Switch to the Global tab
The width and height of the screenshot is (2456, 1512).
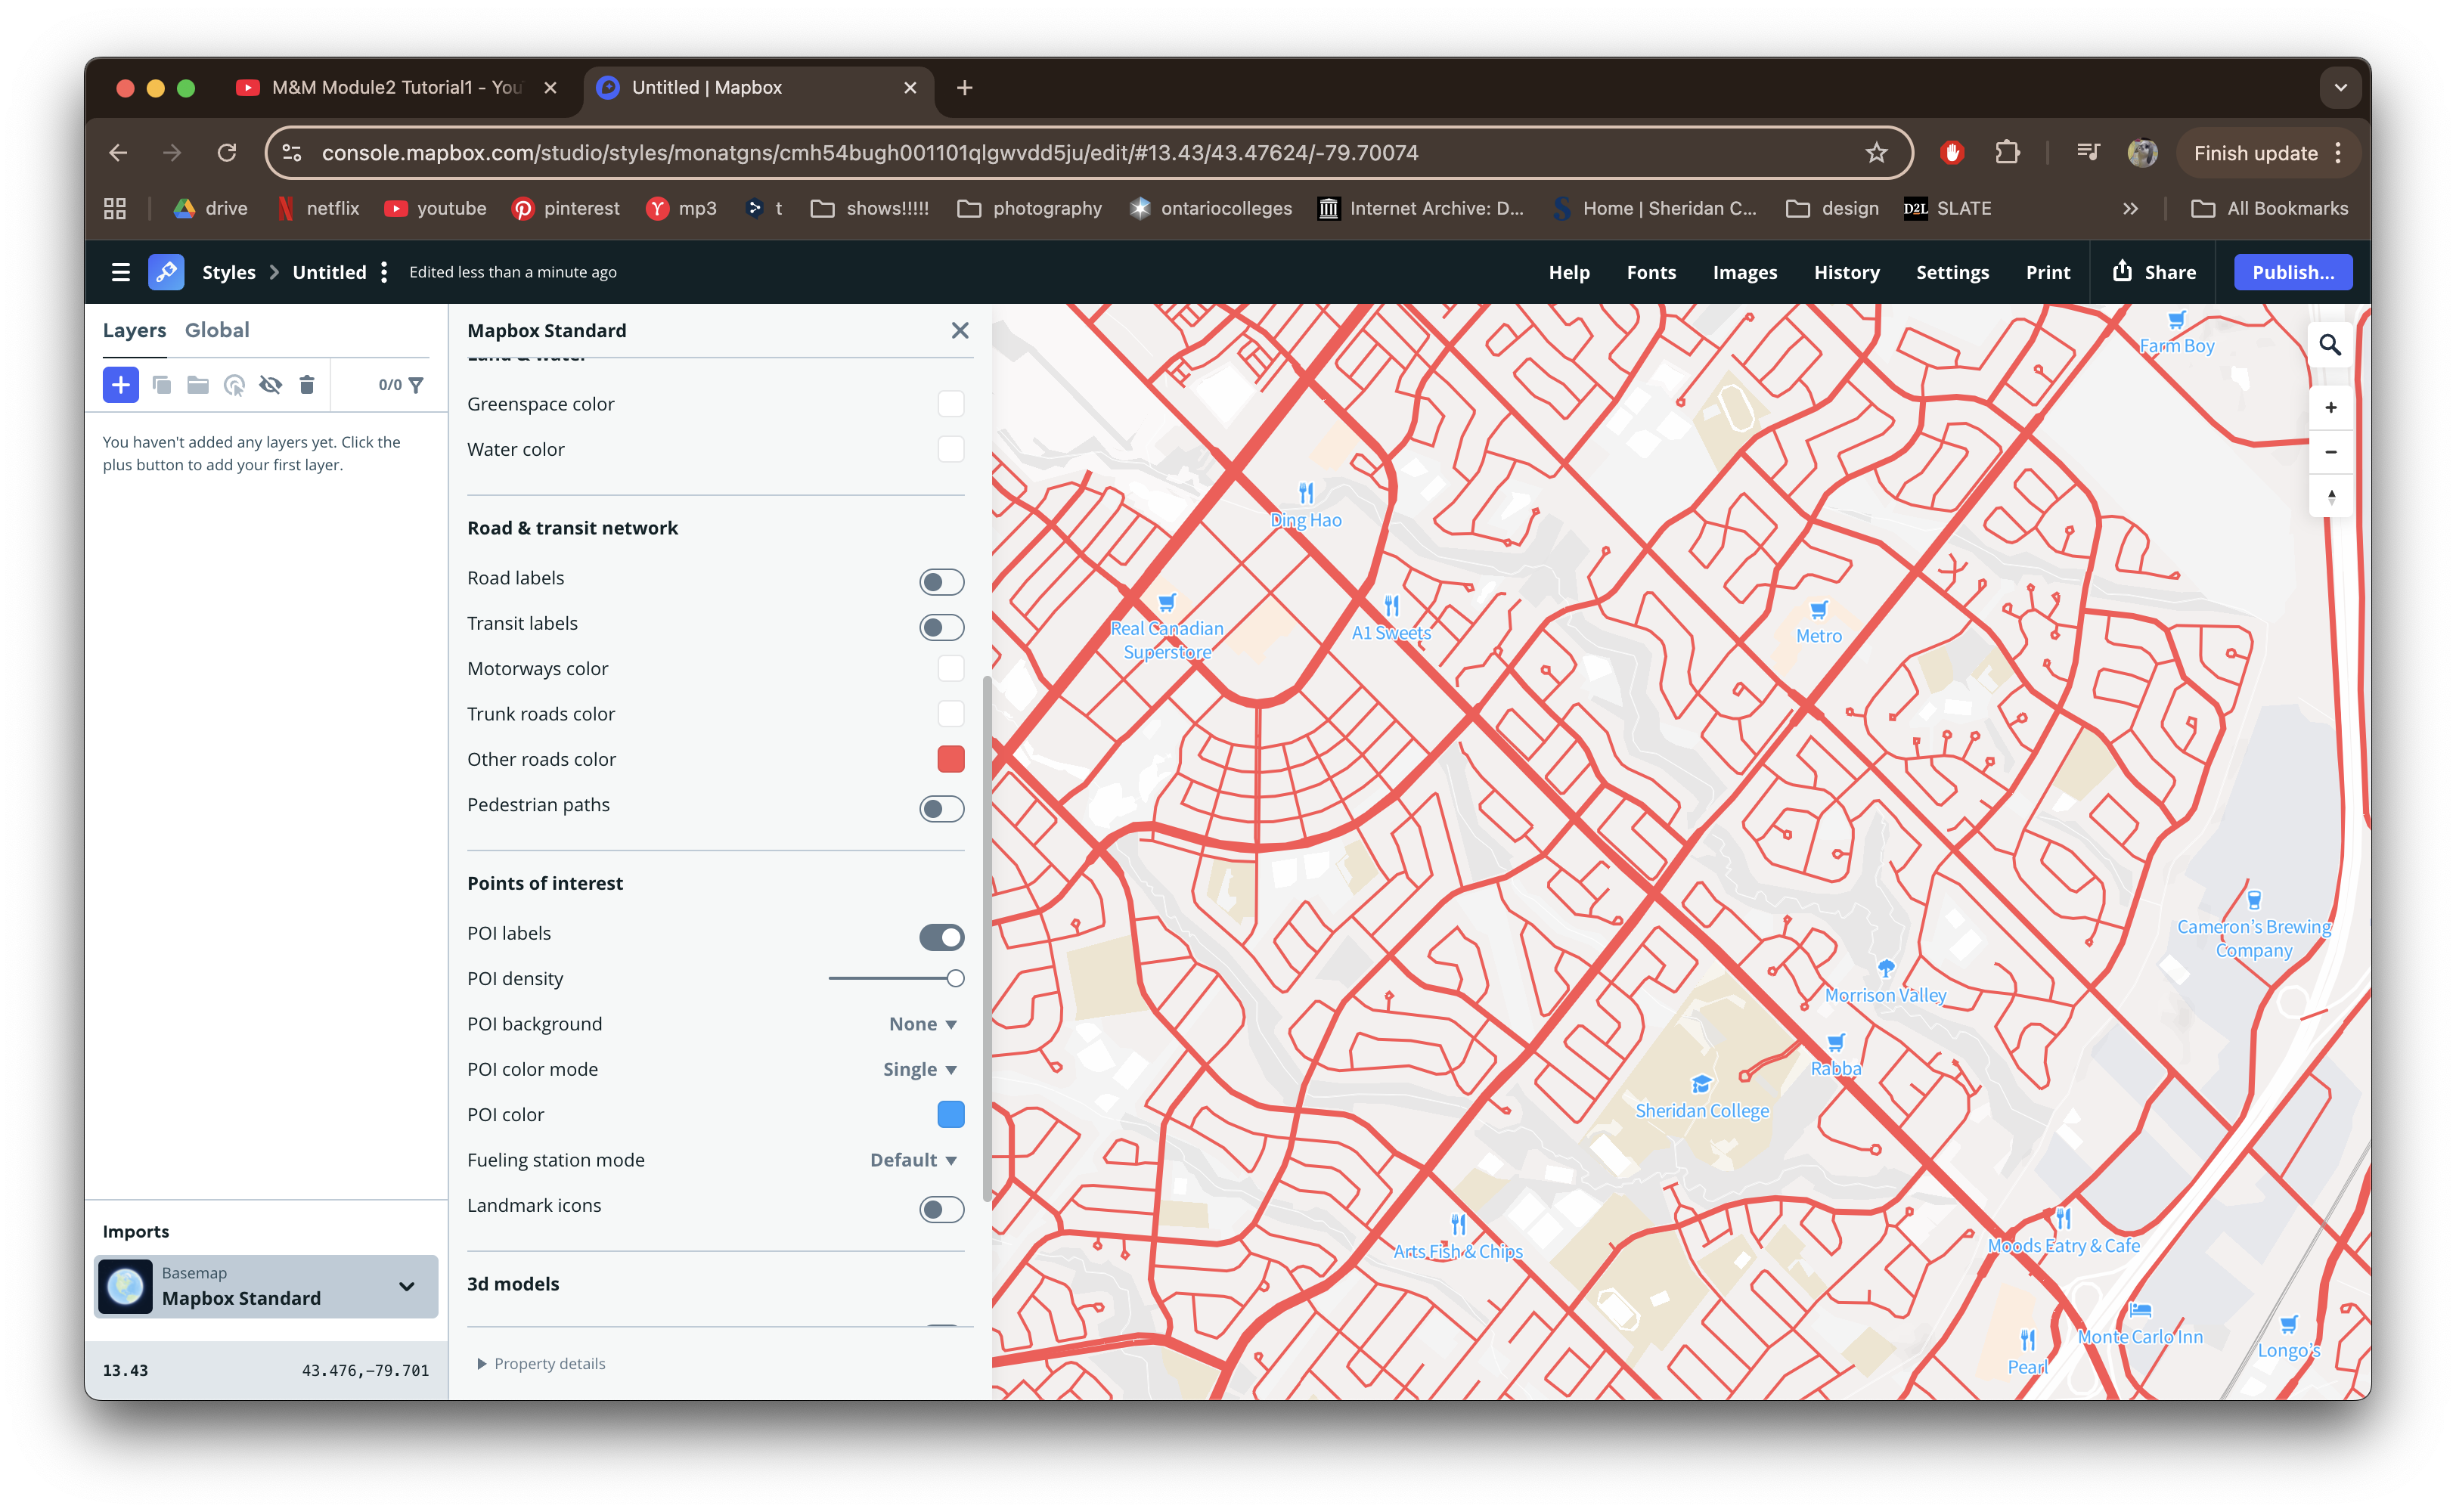click(217, 330)
